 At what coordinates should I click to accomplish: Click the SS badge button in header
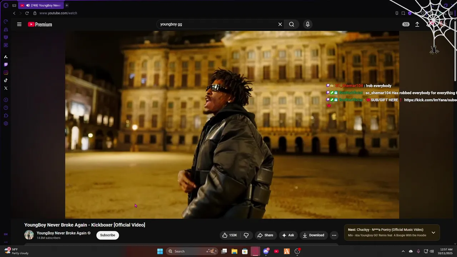[406, 24]
